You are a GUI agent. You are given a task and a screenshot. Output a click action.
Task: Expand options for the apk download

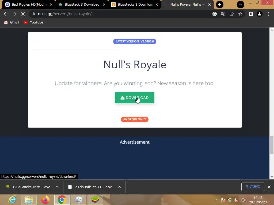point(119,187)
